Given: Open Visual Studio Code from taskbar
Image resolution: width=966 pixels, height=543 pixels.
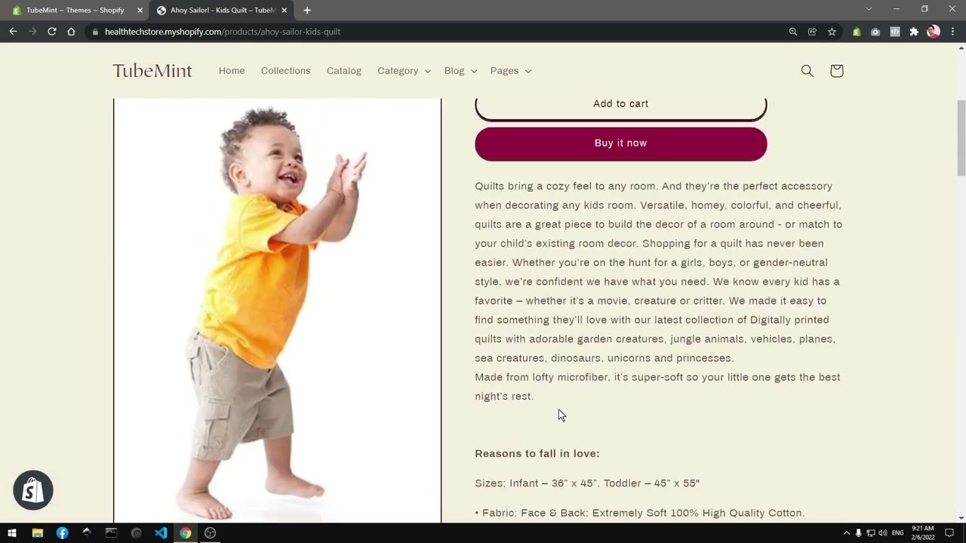Looking at the screenshot, I should pos(161,532).
